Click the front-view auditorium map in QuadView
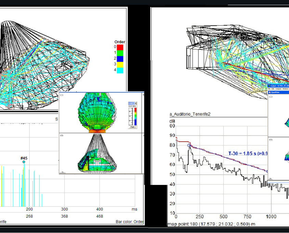The image size is (289, 233). (x=97, y=153)
